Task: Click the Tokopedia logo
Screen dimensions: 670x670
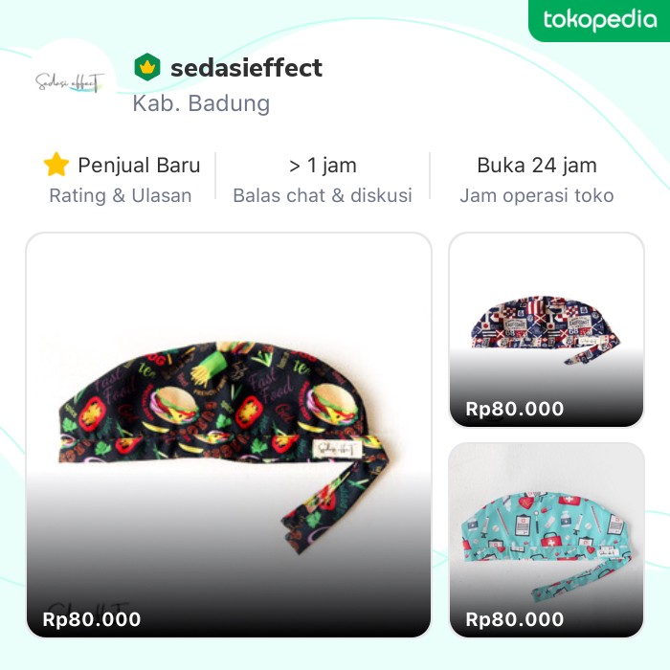Action: click(599, 20)
